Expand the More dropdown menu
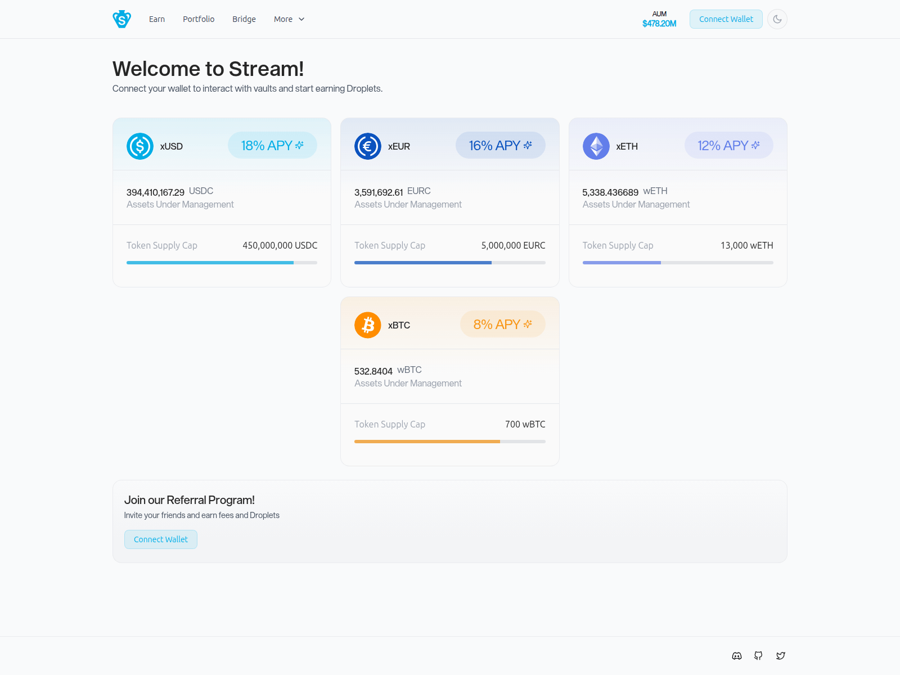Image resolution: width=900 pixels, height=675 pixels. click(289, 19)
